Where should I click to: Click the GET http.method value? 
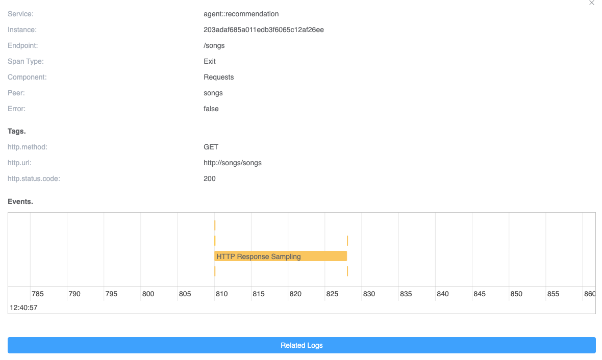(211, 147)
